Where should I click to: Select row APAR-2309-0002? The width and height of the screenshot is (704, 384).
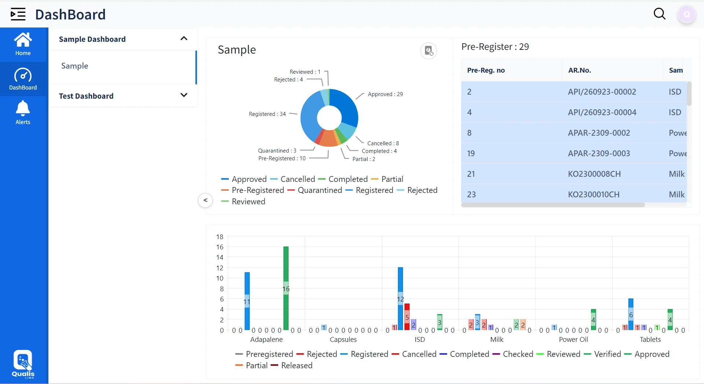(574, 133)
